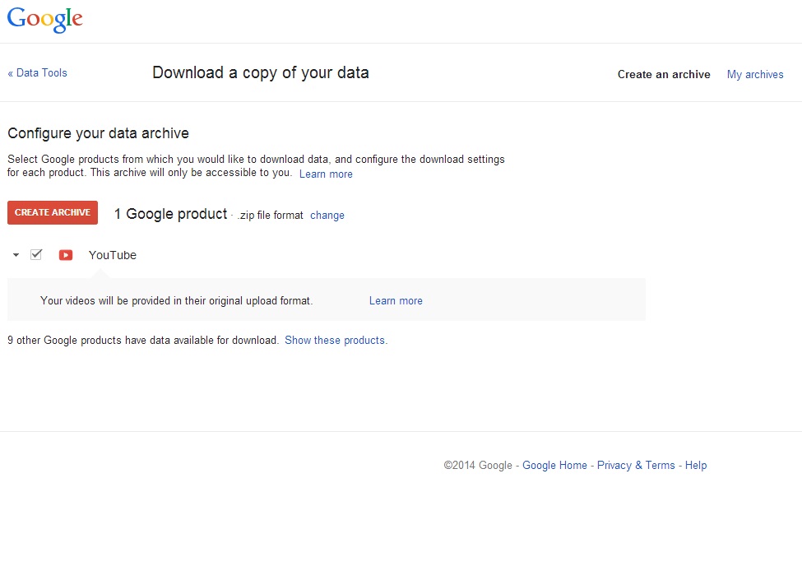The height and width of the screenshot is (571, 802).
Task: Click the .zip file format label
Action: click(270, 216)
